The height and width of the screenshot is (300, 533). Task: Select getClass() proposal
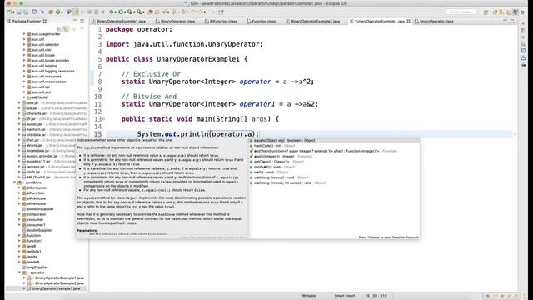point(335,162)
